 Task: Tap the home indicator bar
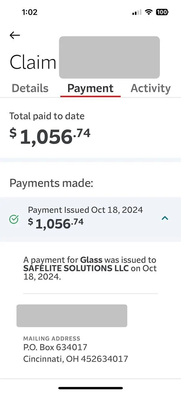(91, 388)
